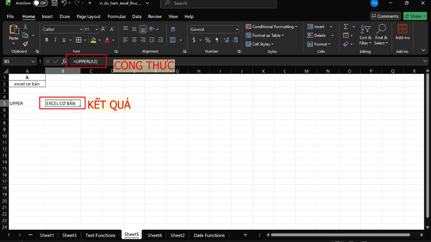
Task: Open the Formulas ribbon tab
Action: (x=117, y=16)
